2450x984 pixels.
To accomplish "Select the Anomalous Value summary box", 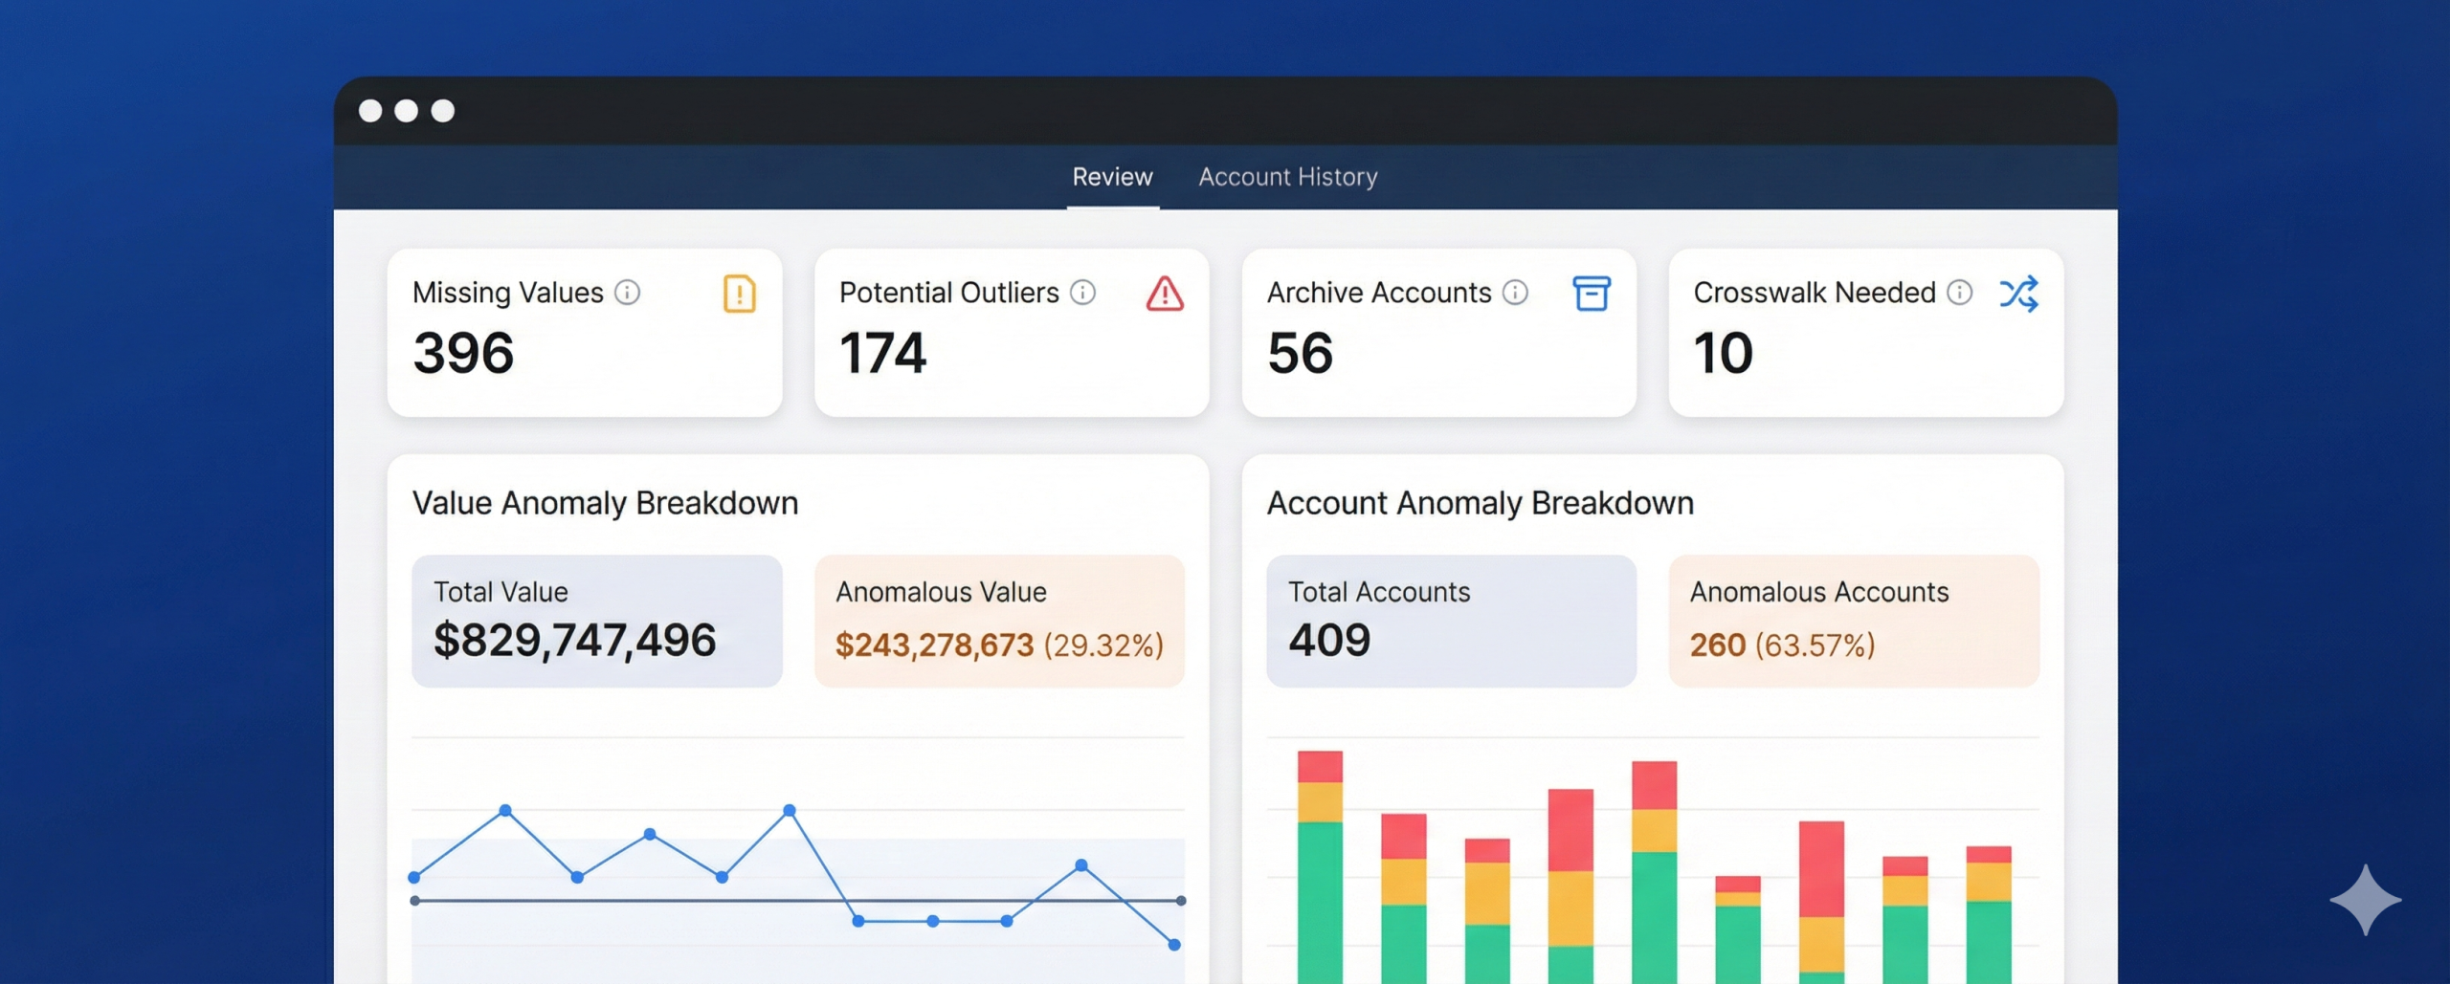I will (999, 621).
